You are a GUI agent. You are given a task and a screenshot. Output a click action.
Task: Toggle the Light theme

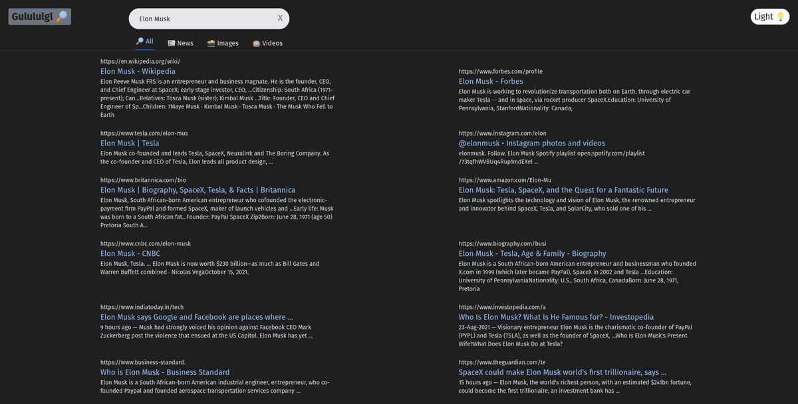(x=769, y=15)
